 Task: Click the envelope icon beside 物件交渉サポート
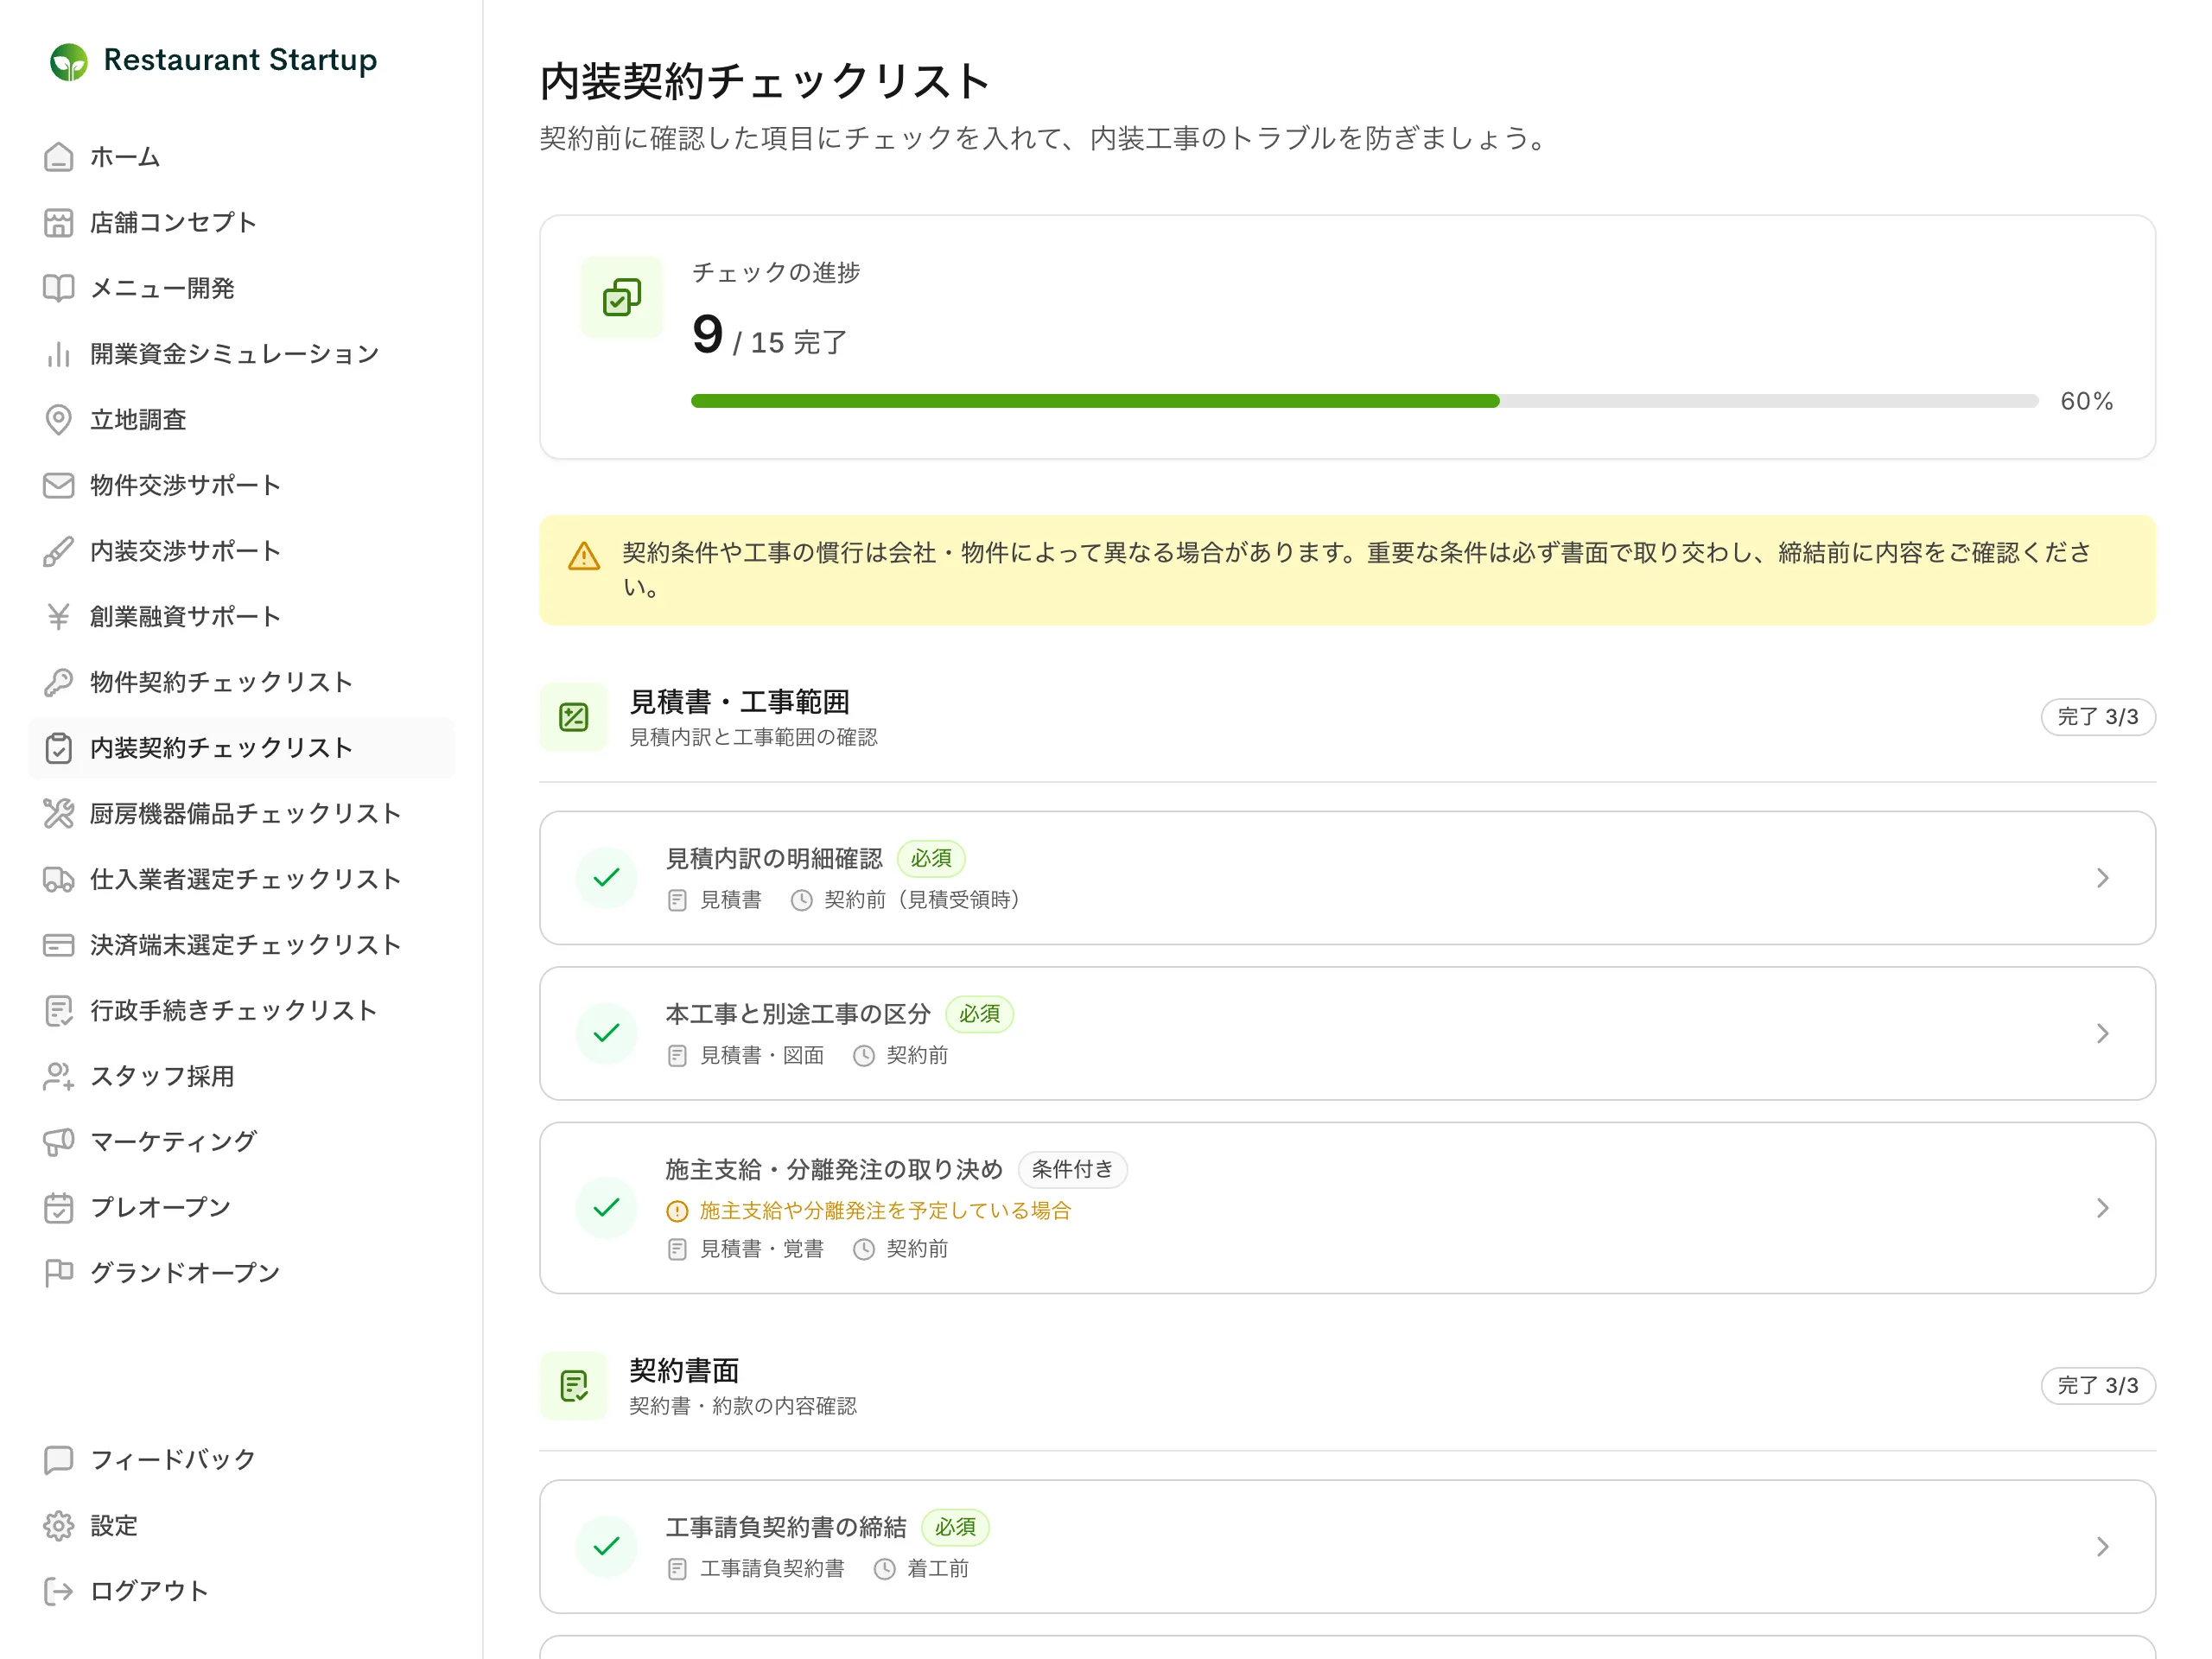pos(59,485)
